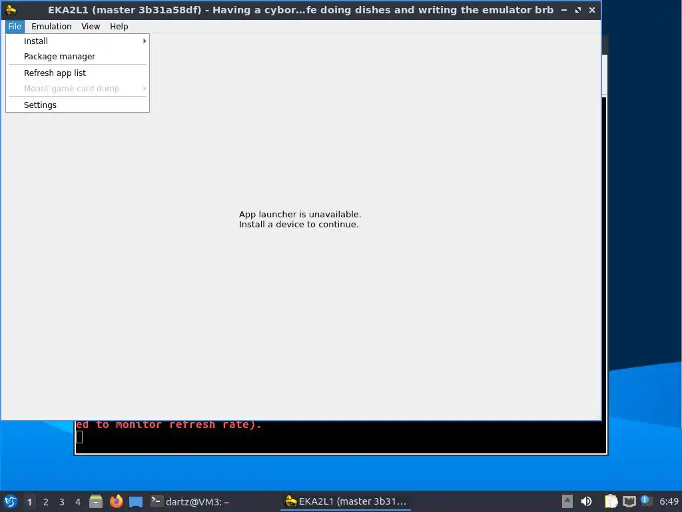Click the 6:49 clock

pos(669,501)
